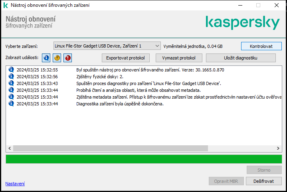Open the Nastavení settings link
The height and width of the screenshot is (192, 287).
tap(15, 184)
